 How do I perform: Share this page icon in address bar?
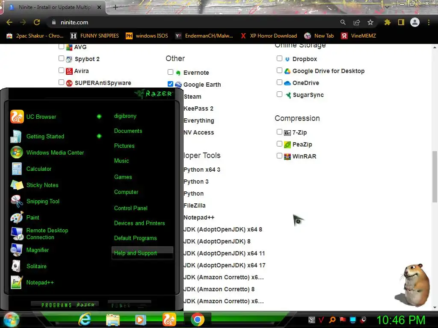click(357, 22)
